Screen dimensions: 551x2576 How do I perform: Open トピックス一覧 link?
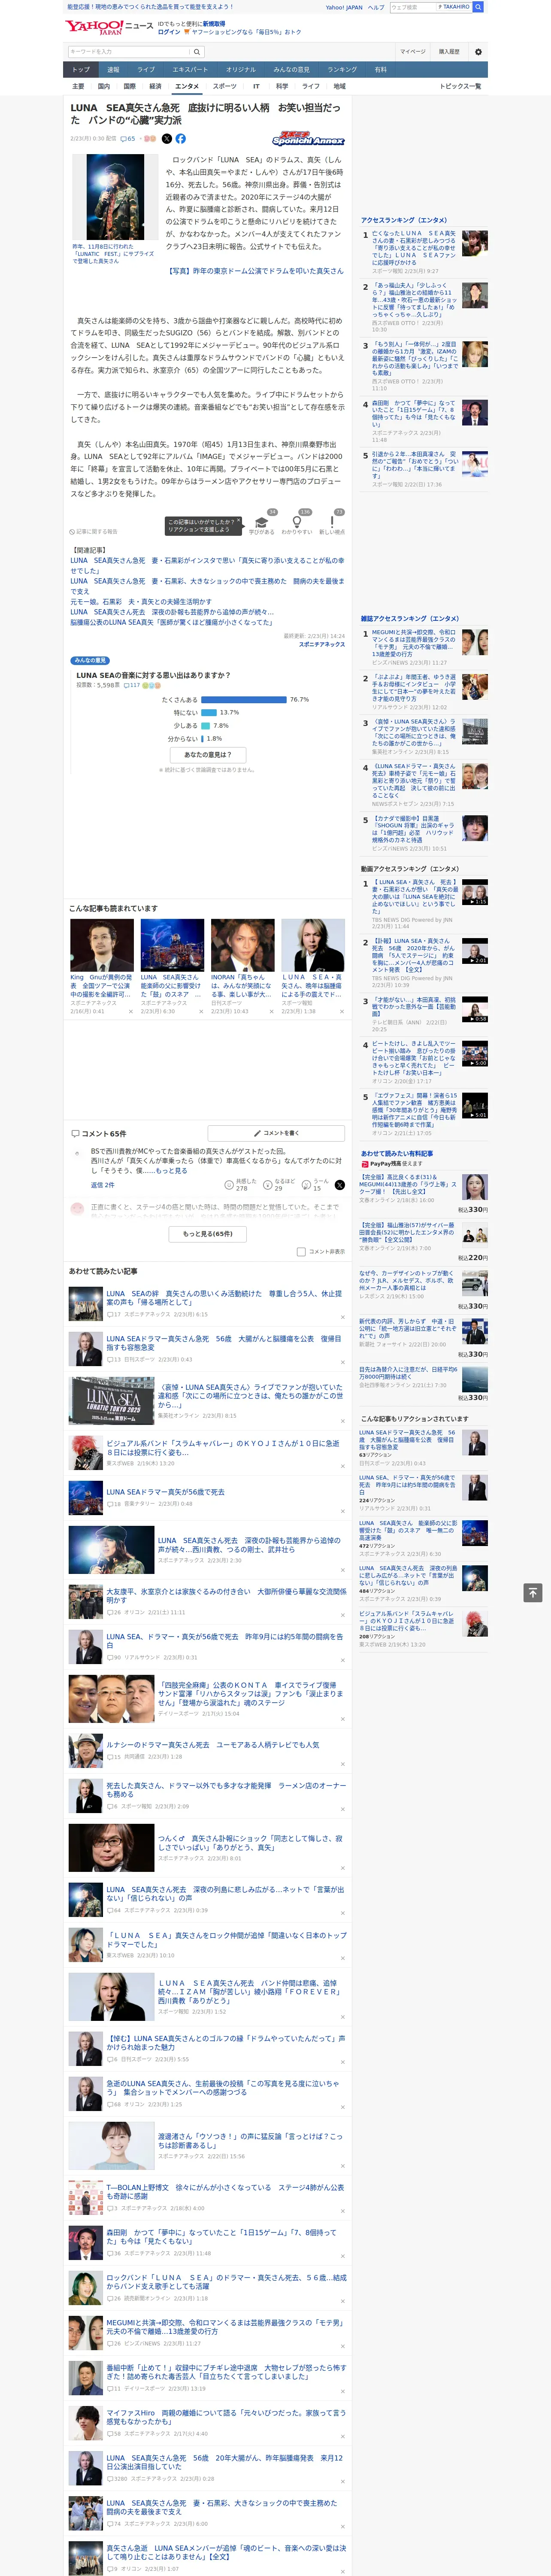click(460, 87)
